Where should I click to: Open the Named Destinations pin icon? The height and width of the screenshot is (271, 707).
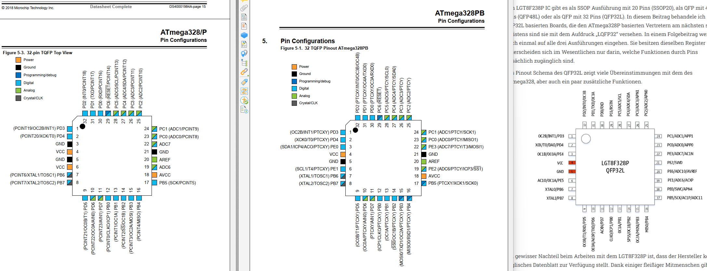click(x=244, y=54)
